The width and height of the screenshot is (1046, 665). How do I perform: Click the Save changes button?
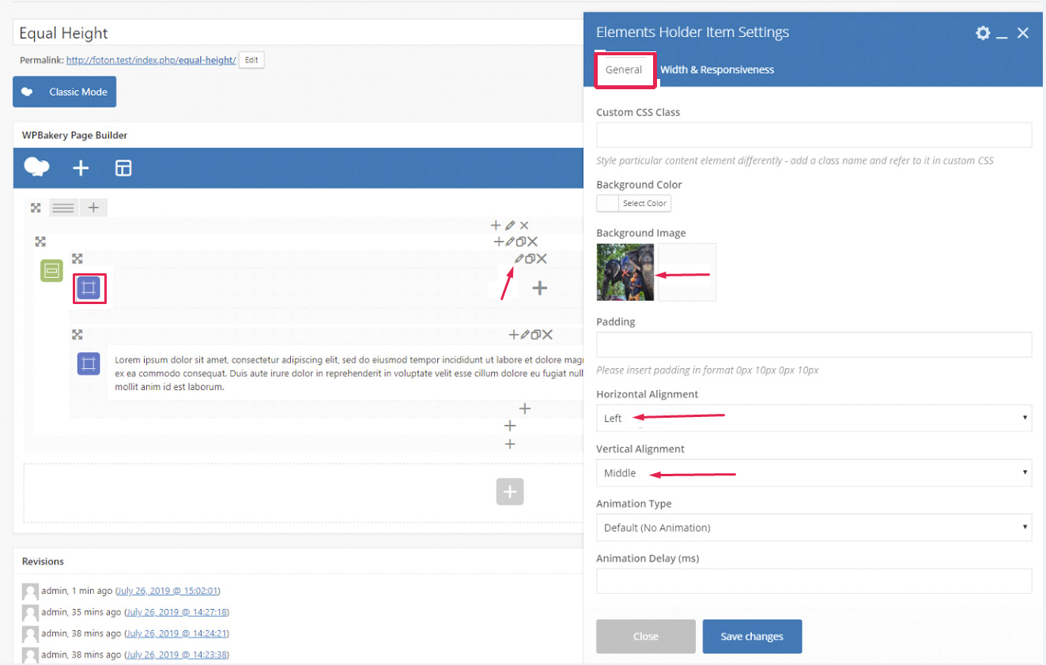[x=752, y=637]
